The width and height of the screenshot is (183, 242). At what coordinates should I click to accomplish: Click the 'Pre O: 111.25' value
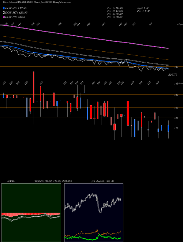click(115, 8)
